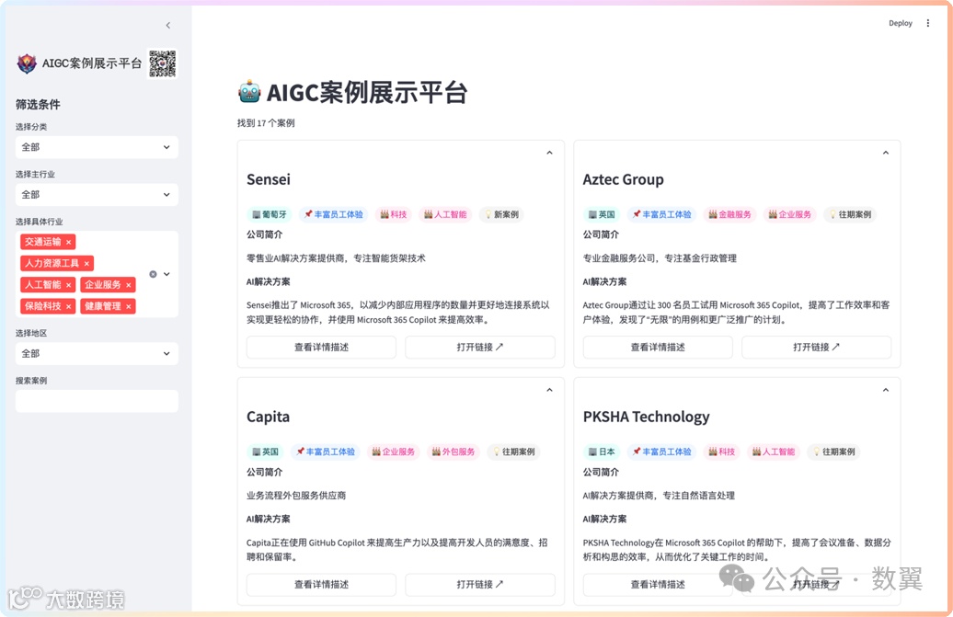Click the 往期案例 tag on Capita
953x617 pixels.
pos(513,451)
